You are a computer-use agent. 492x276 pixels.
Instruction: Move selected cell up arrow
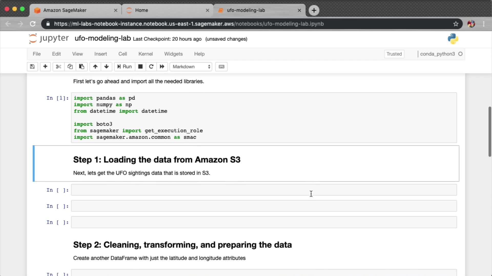click(95, 67)
